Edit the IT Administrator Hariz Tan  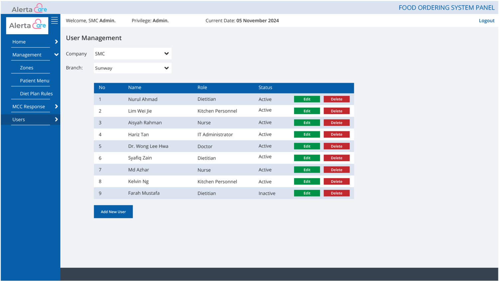click(x=307, y=134)
